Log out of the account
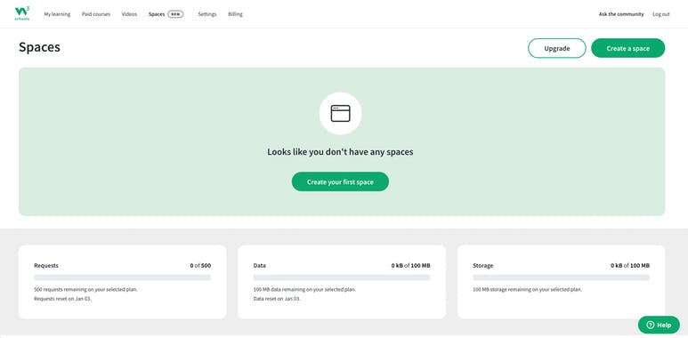The image size is (688, 338). coord(661,14)
